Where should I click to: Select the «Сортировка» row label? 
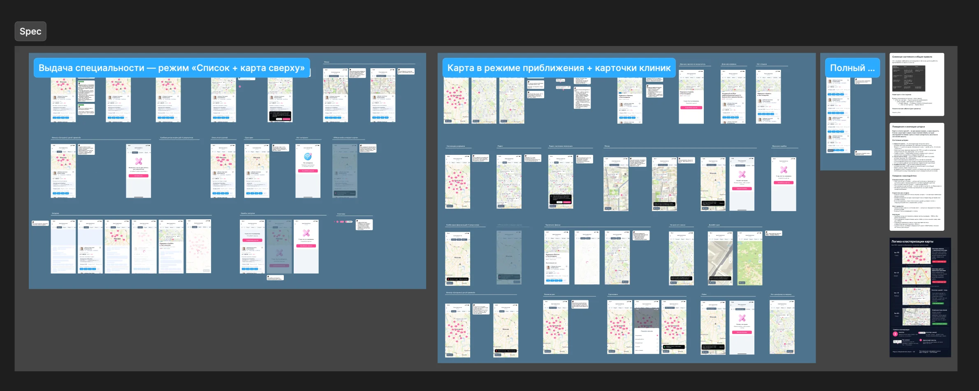click(613, 294)
